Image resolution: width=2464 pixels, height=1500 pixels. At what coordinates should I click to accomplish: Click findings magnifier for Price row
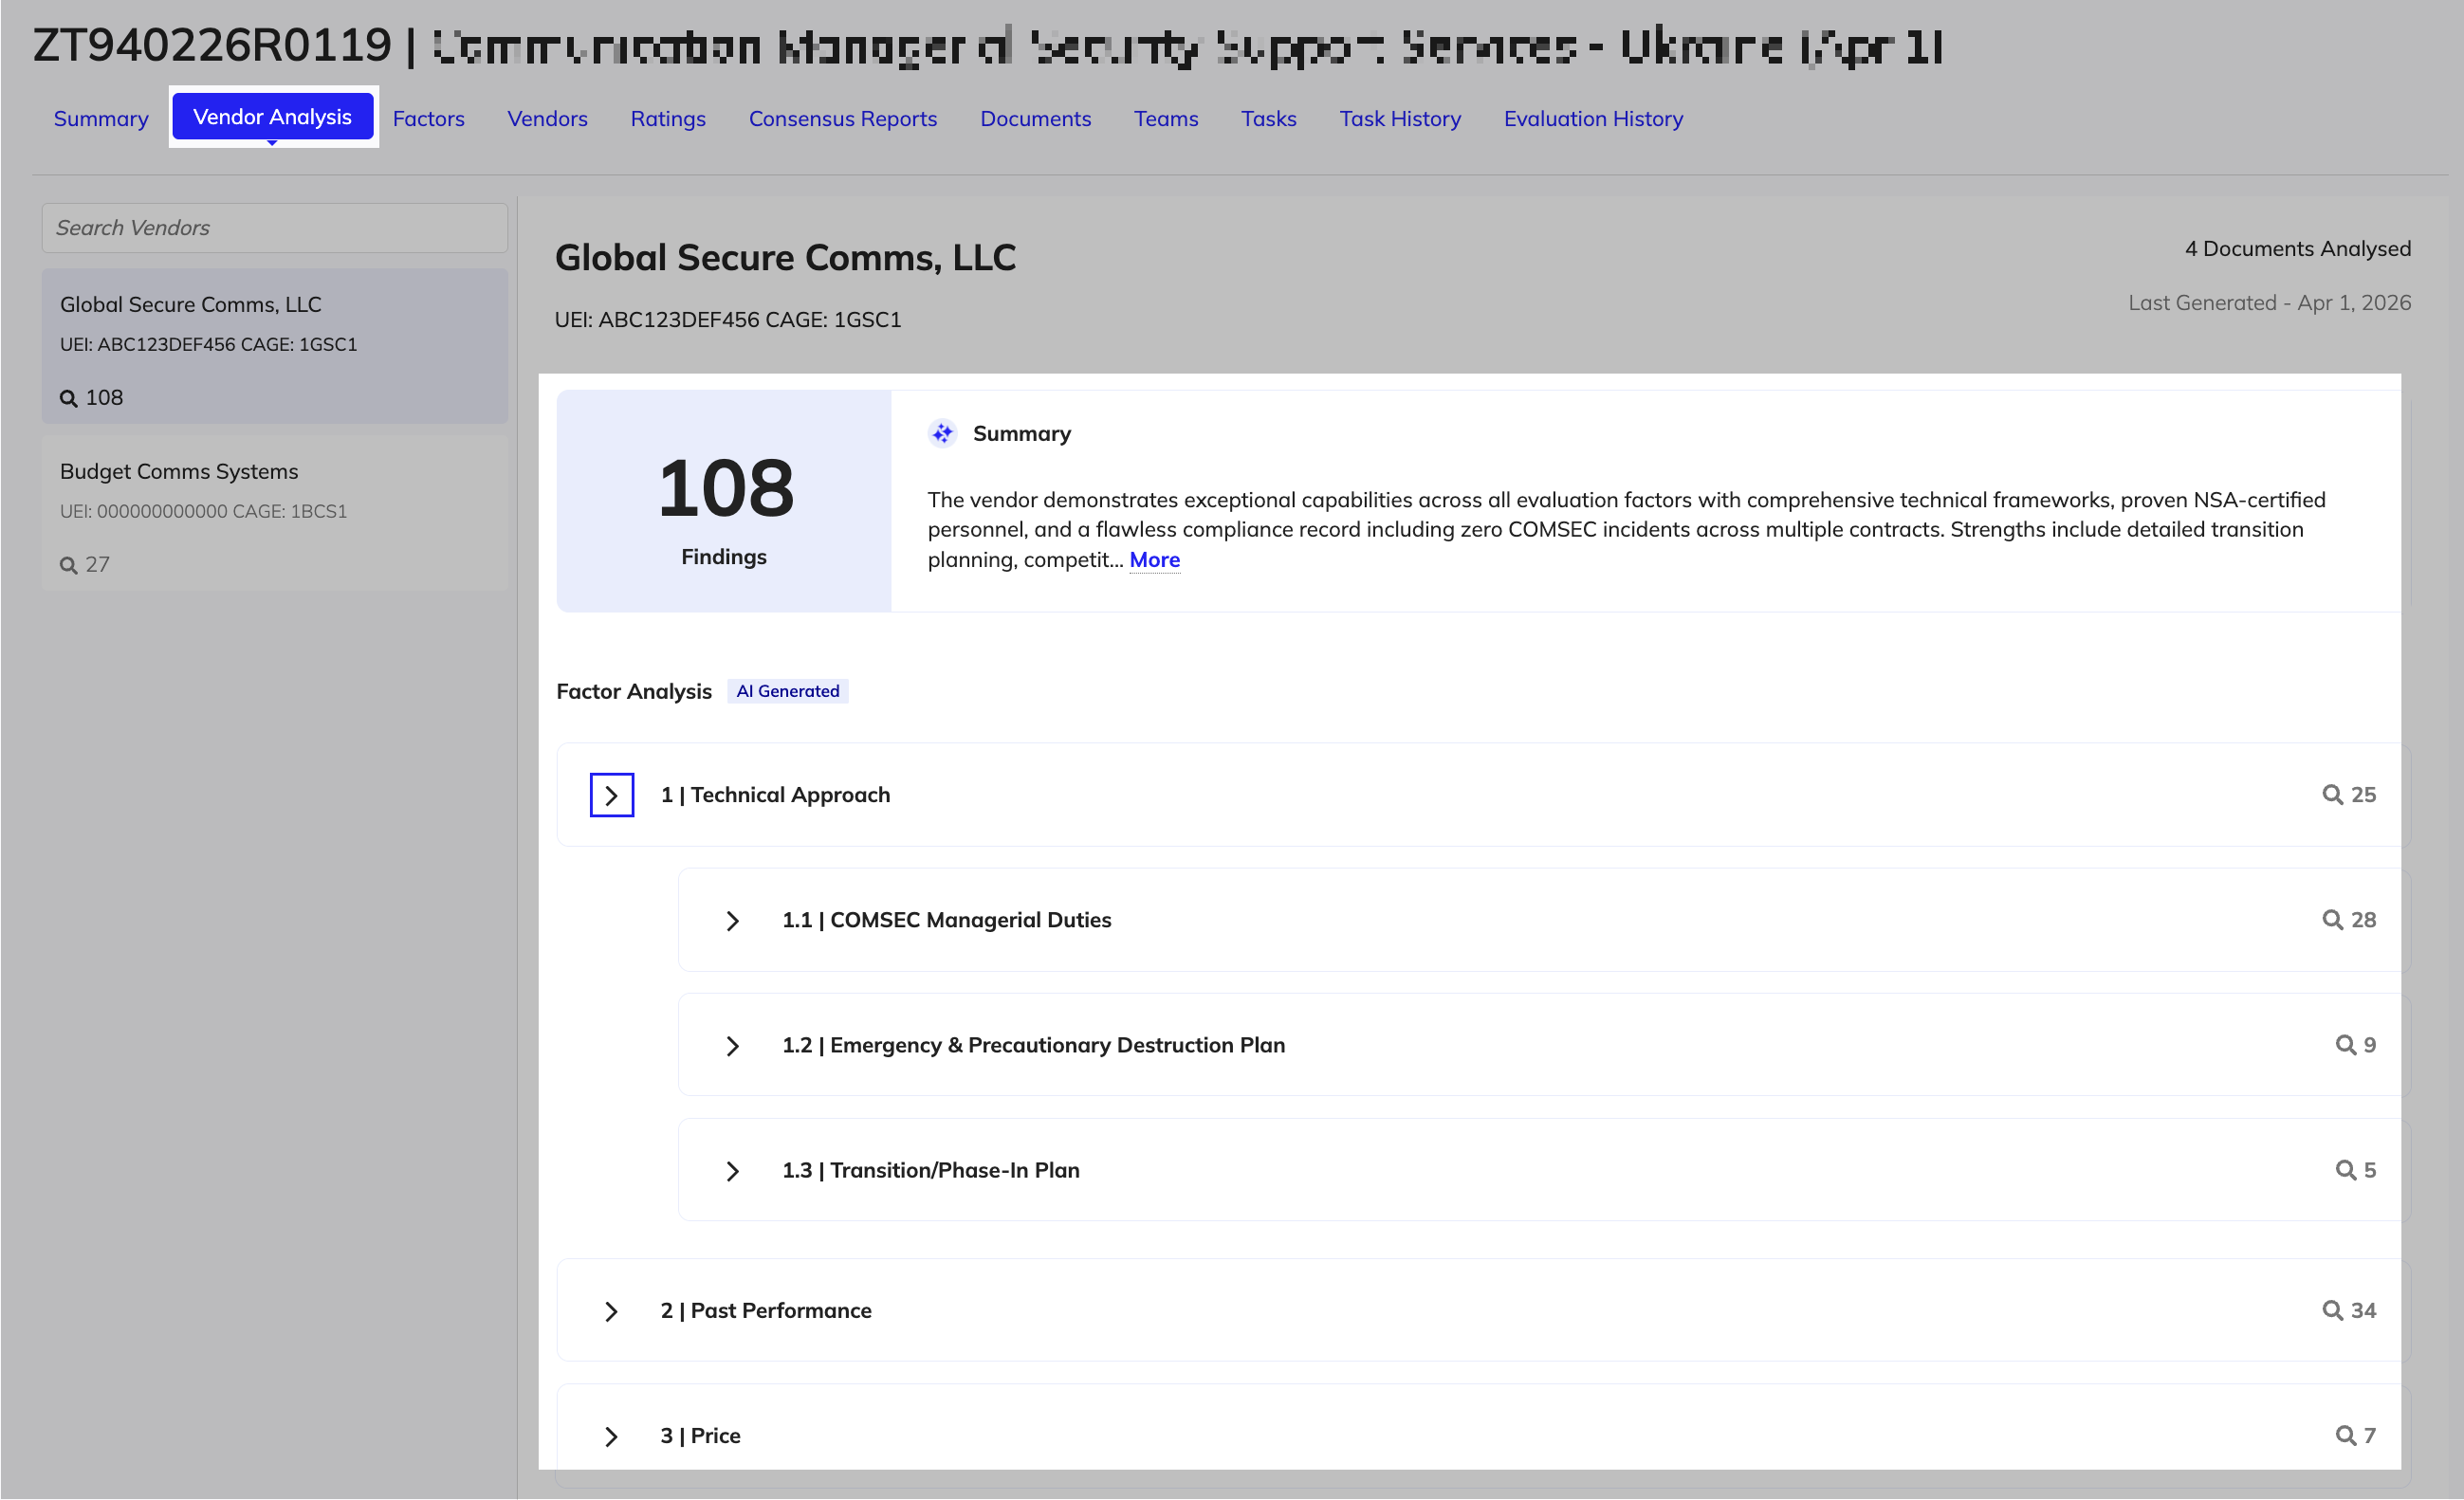2345,1436
